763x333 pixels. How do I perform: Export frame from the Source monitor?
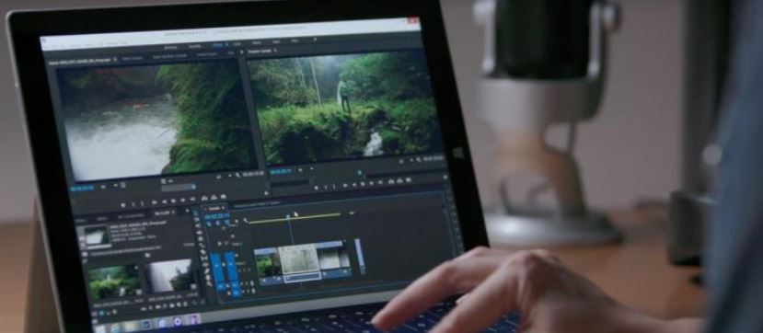223,198
